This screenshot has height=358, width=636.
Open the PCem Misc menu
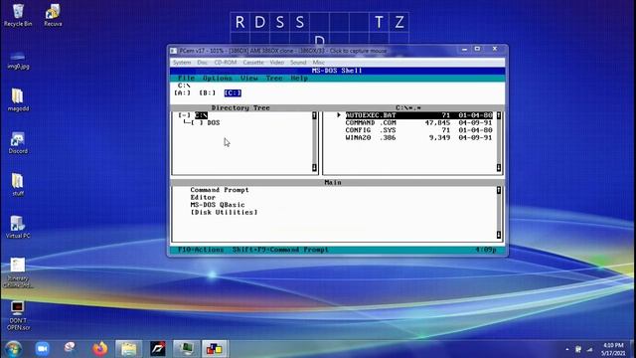click(318, 63)
